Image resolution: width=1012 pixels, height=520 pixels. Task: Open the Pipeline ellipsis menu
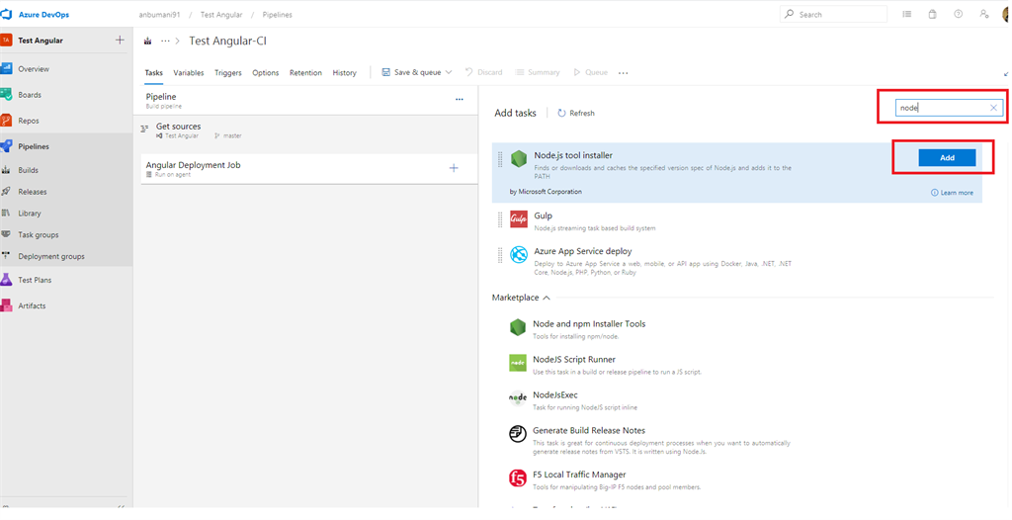coord(459,100)
